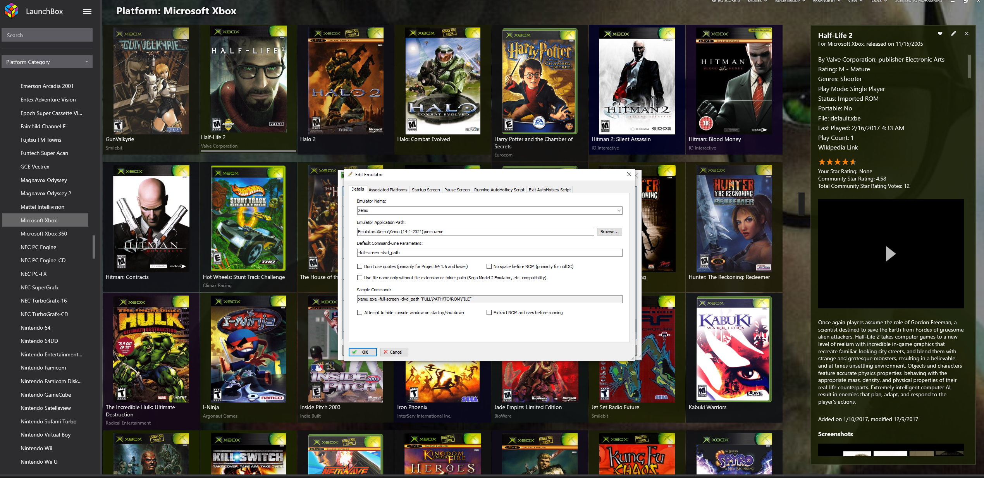Confirm the dialog with OK button

tap(363, 352)
